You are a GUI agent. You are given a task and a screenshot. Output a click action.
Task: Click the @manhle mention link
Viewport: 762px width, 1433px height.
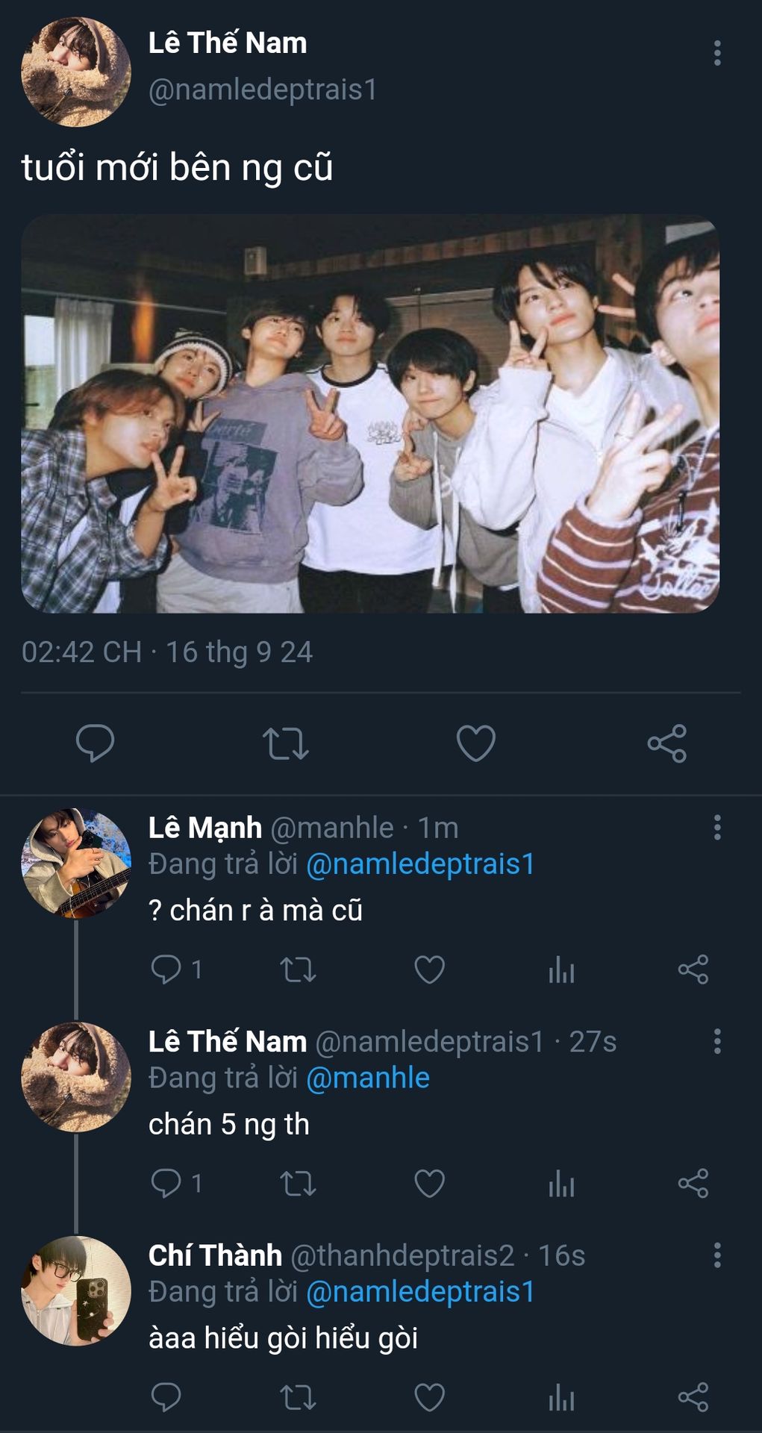point(368,1078)
